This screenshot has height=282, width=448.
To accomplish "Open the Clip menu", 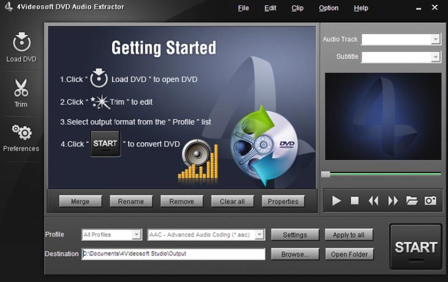I will 297,8.
